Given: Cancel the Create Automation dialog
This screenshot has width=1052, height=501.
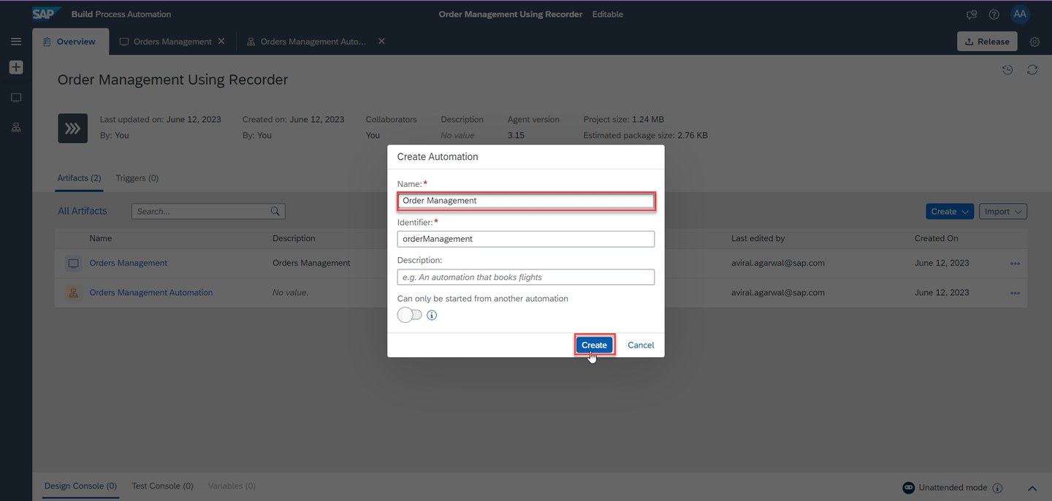Looking at the screenshot, I should [641, 345].
